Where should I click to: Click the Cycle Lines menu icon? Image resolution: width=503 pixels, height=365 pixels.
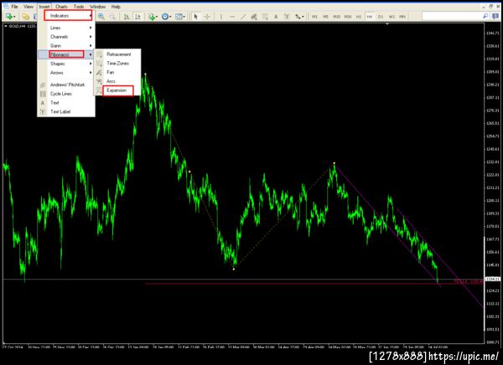coord(43,94)
